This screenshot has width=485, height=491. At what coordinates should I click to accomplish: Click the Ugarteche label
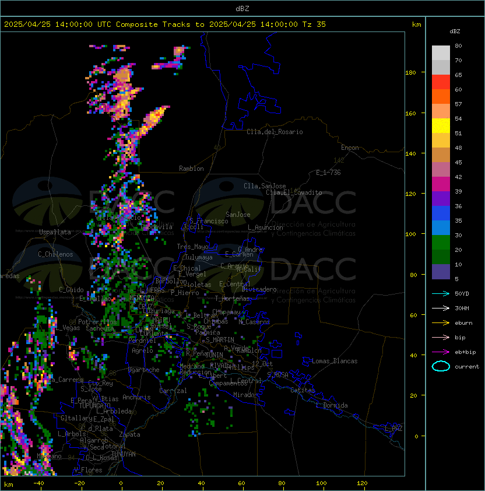point(144,370)
